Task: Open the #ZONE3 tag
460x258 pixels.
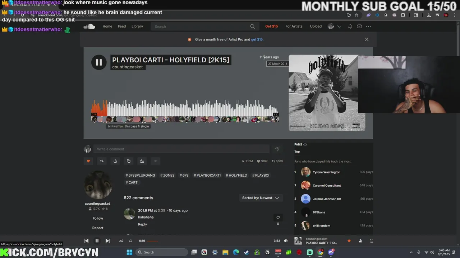Action: coord(167,175)
